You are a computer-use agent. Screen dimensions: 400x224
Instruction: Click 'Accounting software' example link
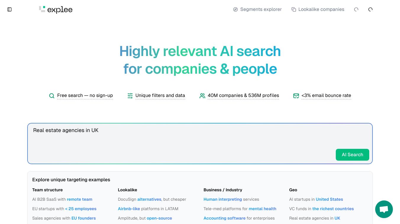coord(224,218)
